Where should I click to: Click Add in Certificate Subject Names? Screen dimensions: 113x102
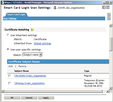point(10,66)
